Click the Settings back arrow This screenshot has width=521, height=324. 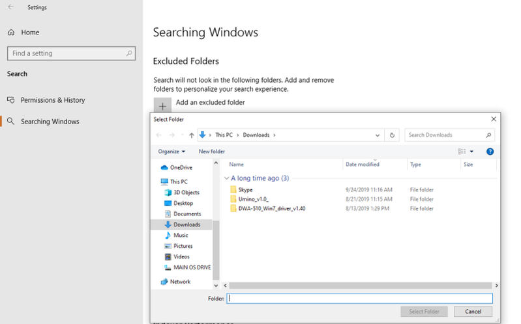click(10, 7)
